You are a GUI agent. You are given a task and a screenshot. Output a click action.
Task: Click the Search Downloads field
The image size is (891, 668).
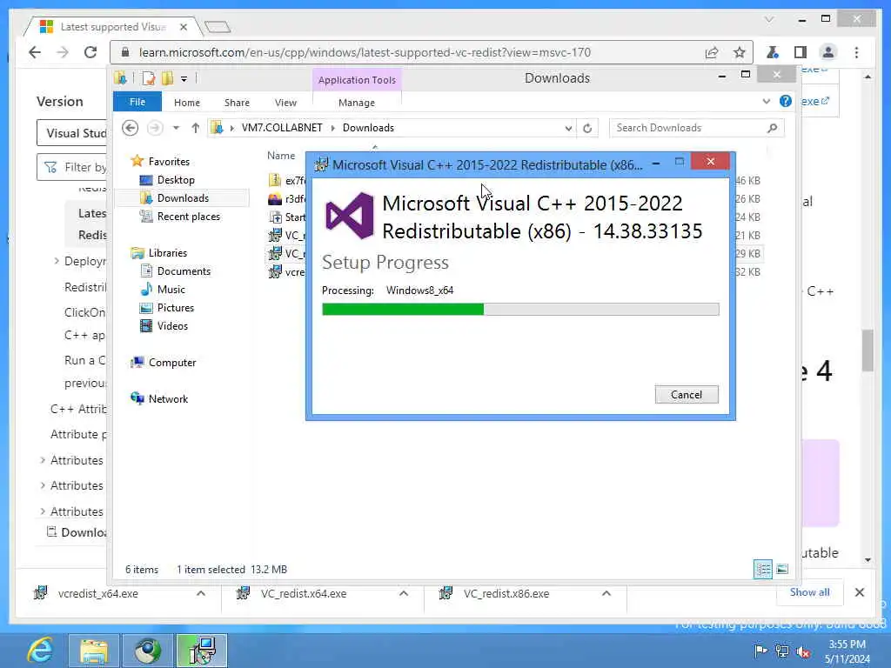click(x=697, y=128)
